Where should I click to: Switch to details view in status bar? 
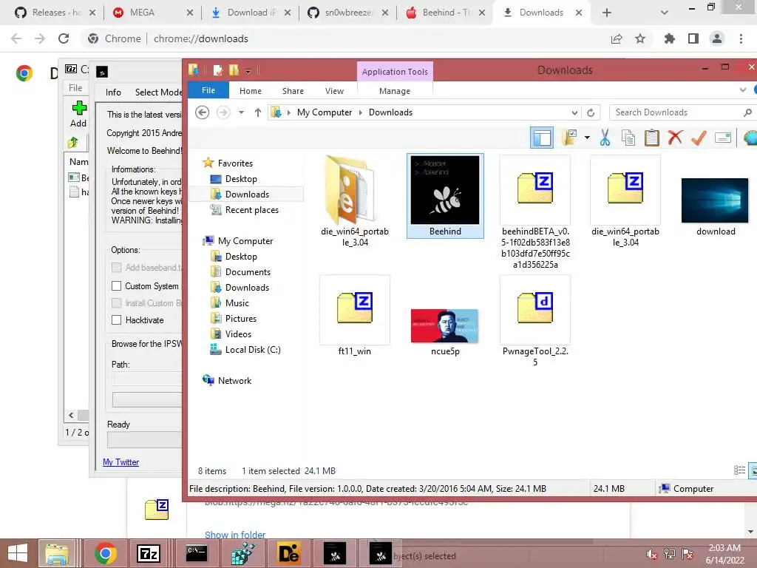[739, 470]
